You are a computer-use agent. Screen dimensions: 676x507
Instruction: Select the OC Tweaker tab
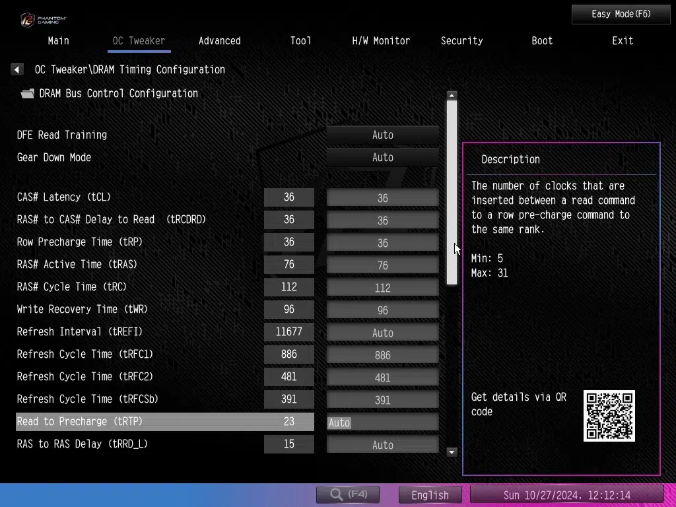pos(139,41)
